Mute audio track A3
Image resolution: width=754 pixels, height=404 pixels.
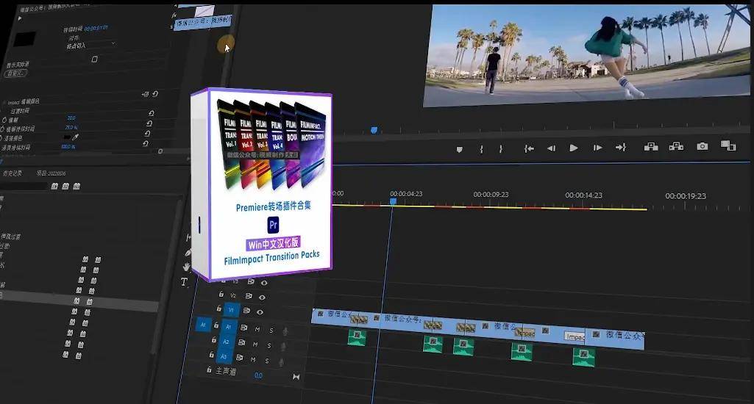pos(253,359)
